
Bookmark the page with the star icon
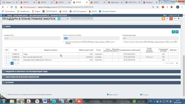coord(157,7)
